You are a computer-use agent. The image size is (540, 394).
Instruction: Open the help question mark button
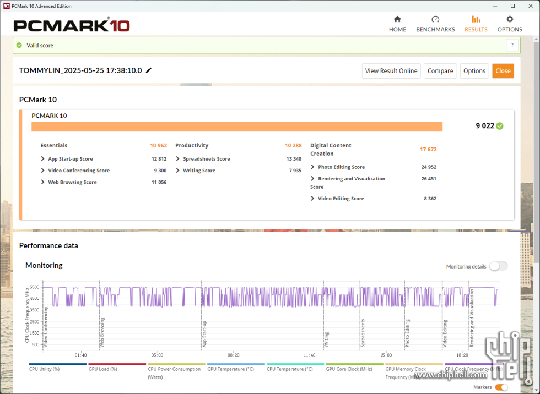pyautogui.click(x=512, y=45)
